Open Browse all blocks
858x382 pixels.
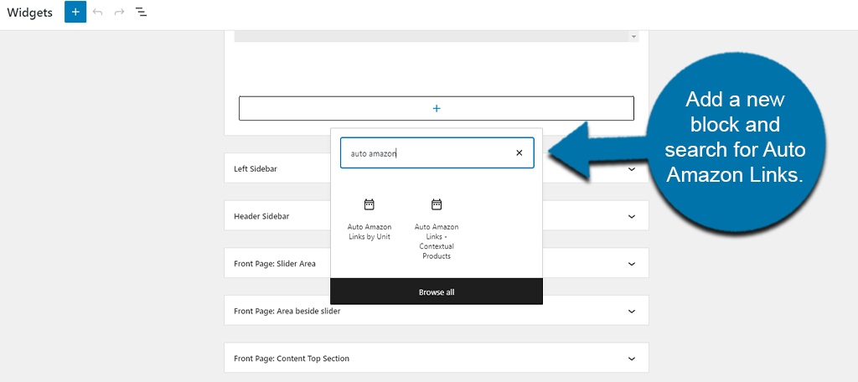[436, 292]
